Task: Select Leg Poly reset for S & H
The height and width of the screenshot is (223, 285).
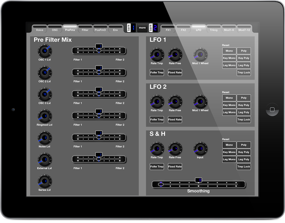Action: [x=244, y=159]
